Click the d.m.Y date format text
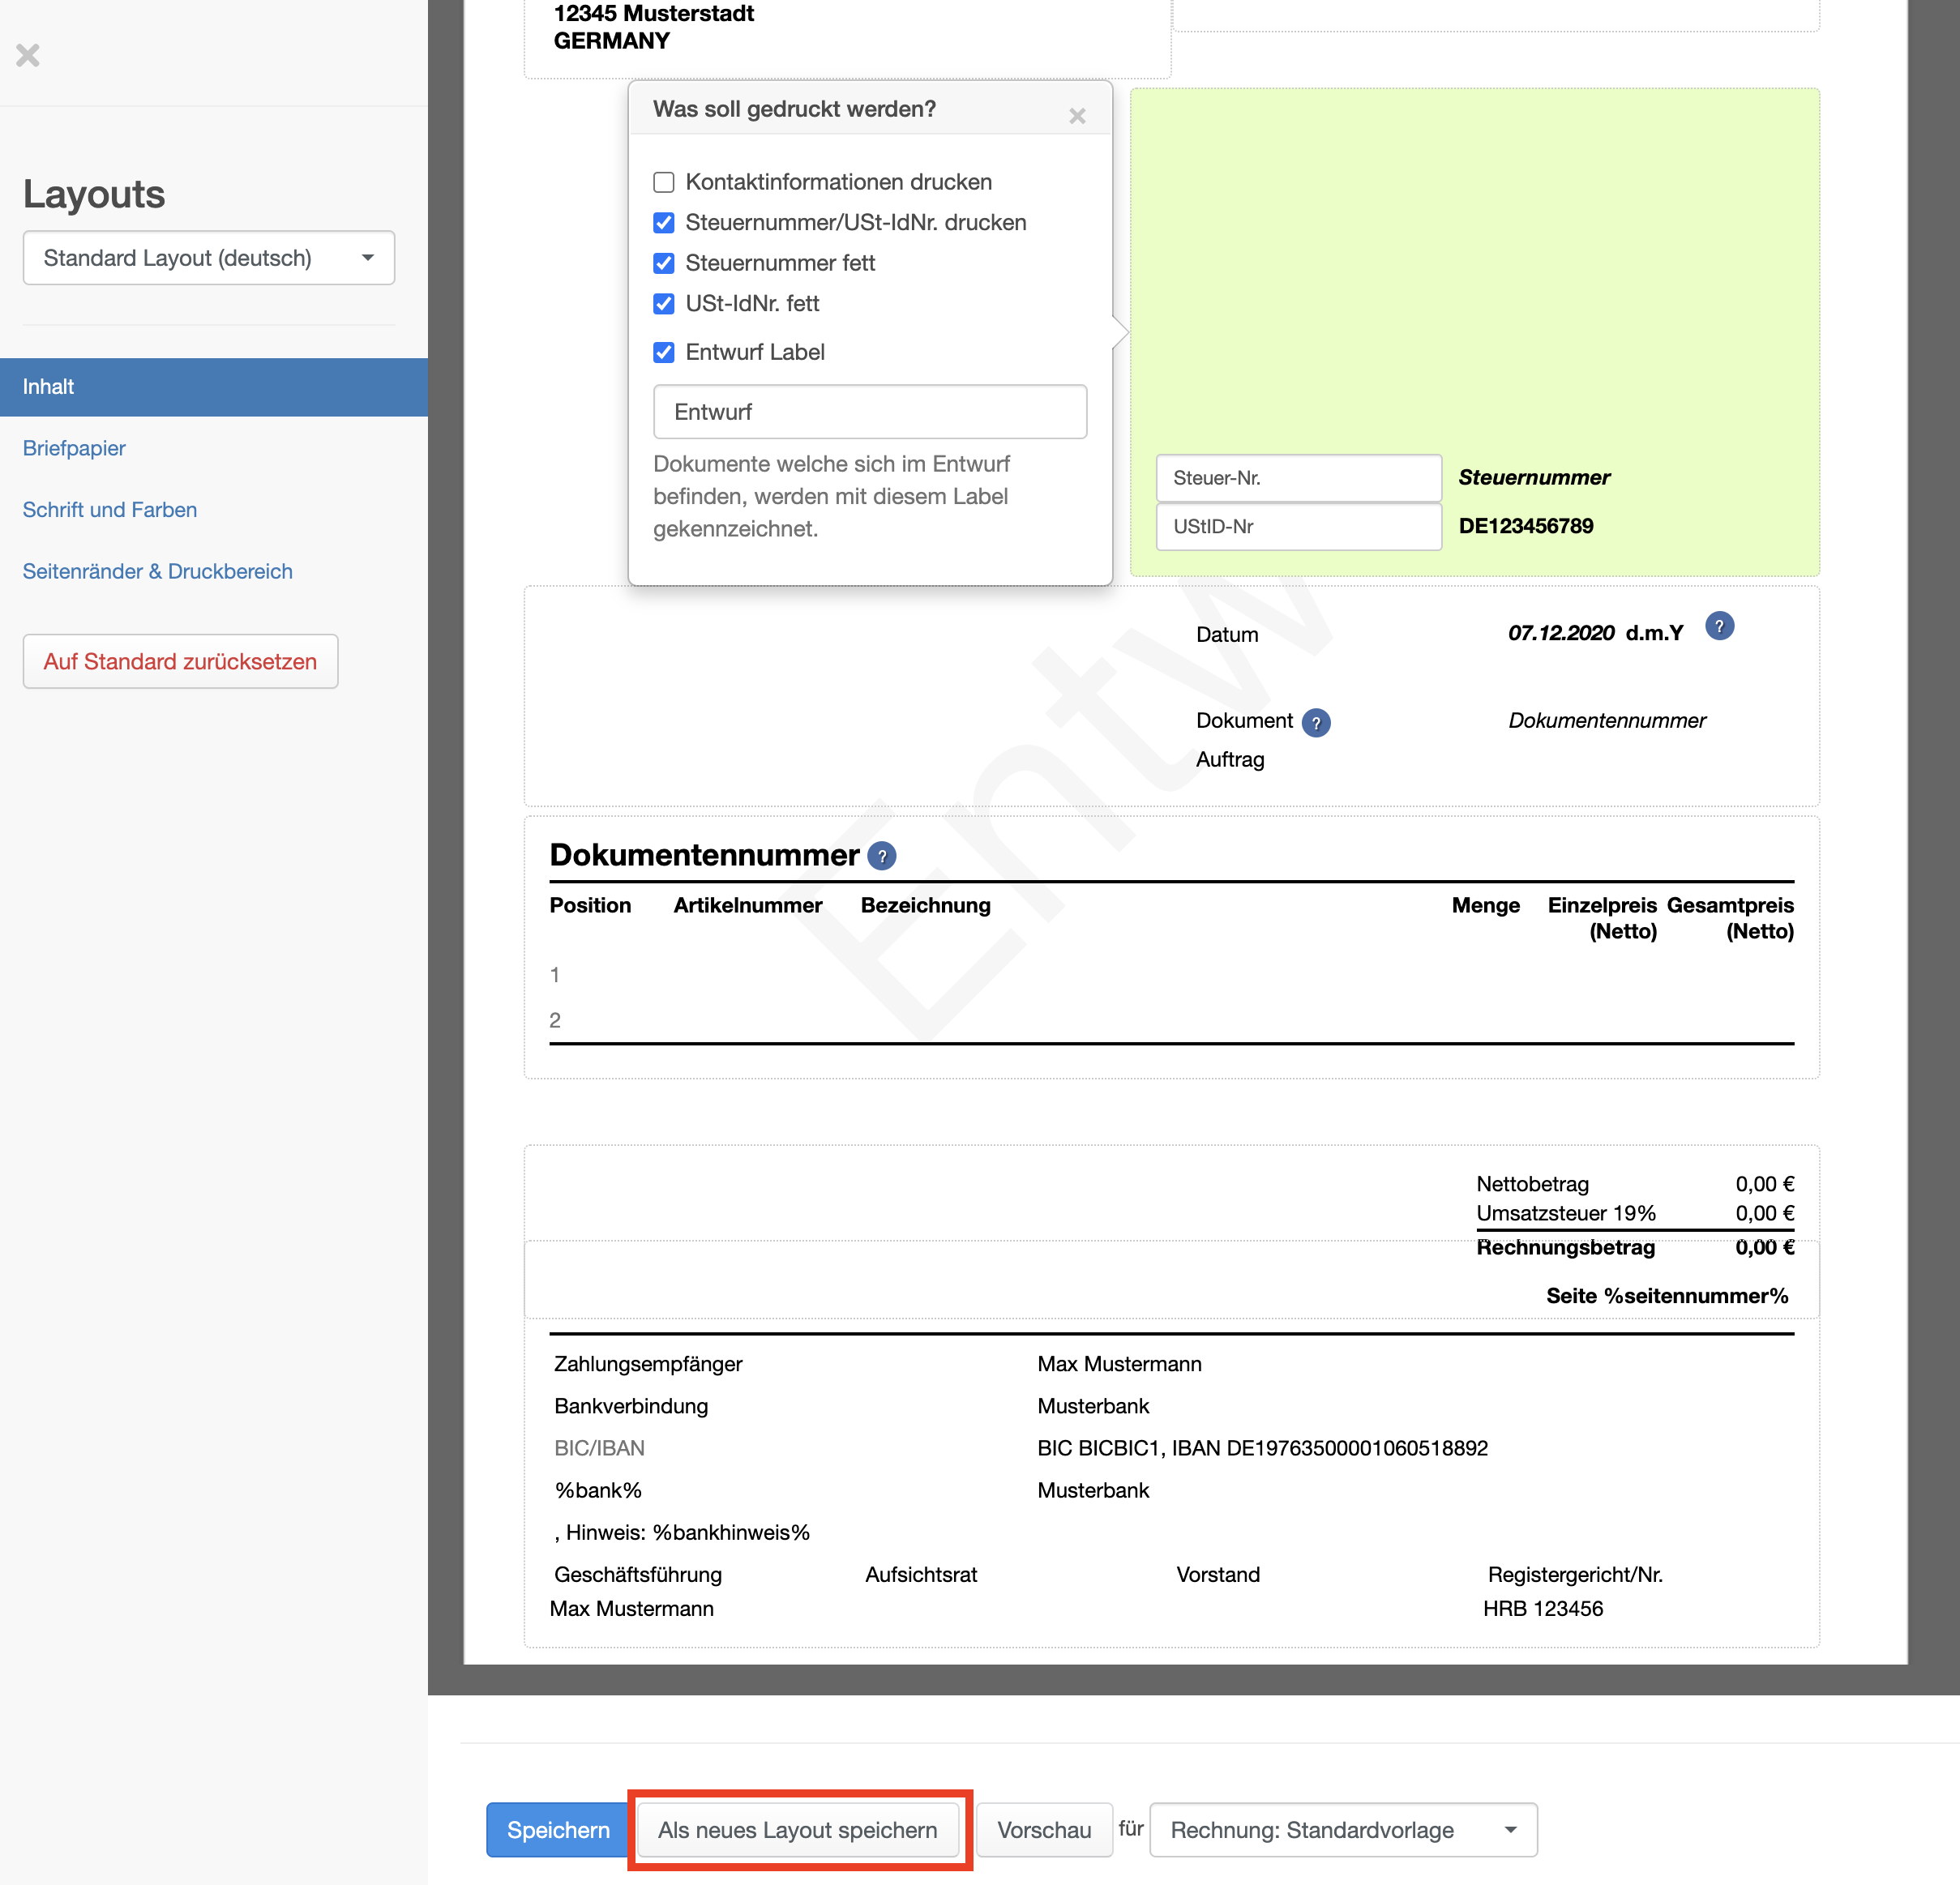 tap(1654, 633)
